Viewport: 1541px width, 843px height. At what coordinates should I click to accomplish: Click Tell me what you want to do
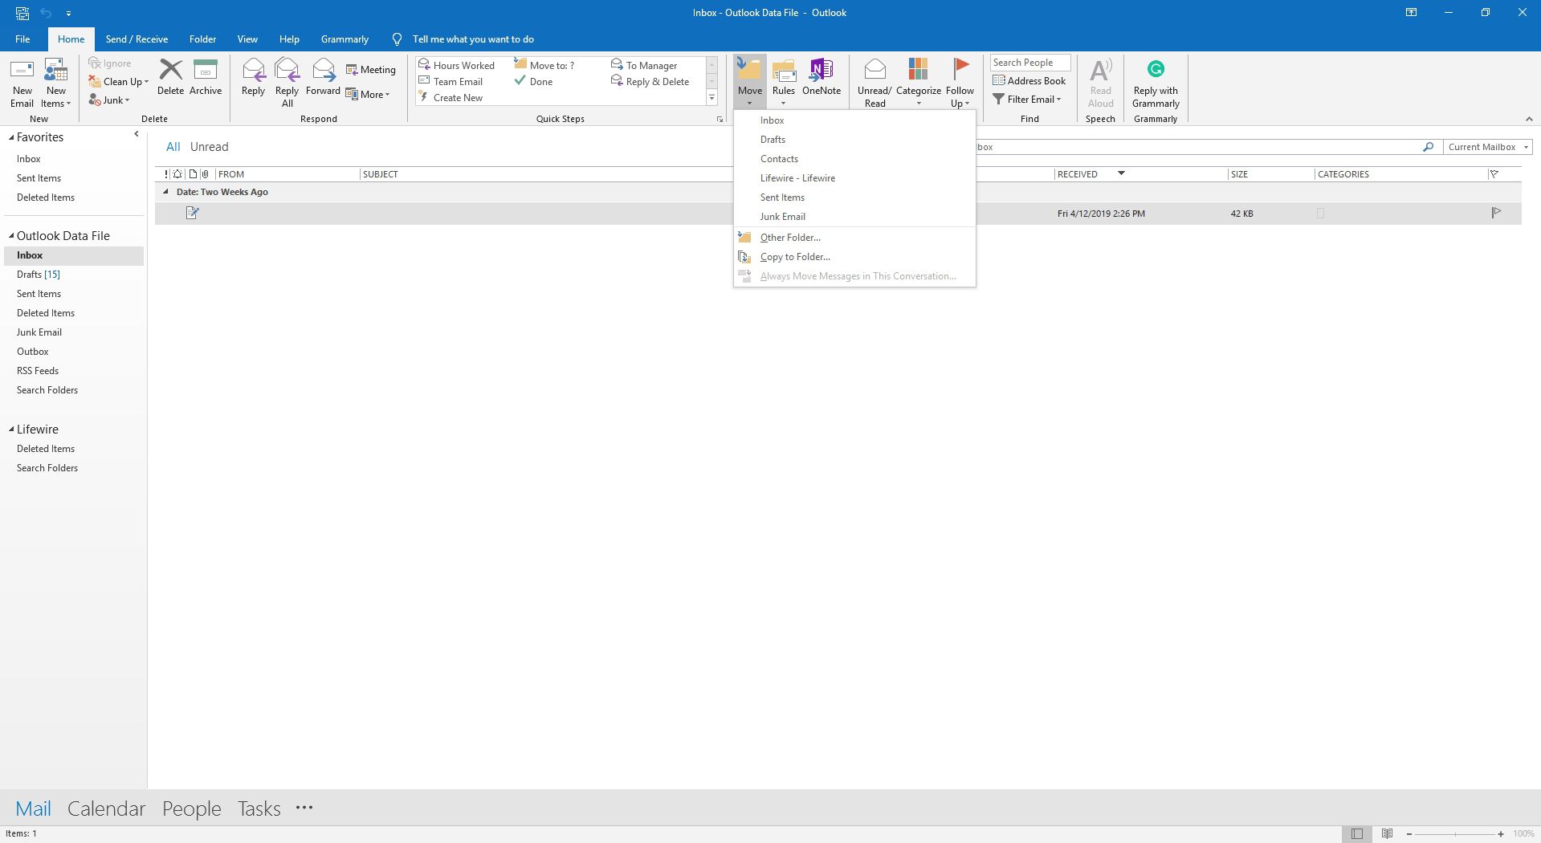473,39
